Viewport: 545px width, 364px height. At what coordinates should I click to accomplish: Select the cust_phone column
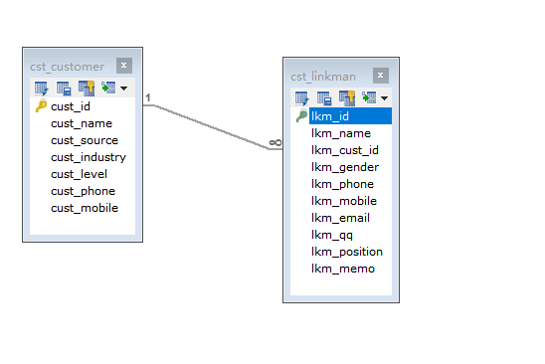[83, 191]
